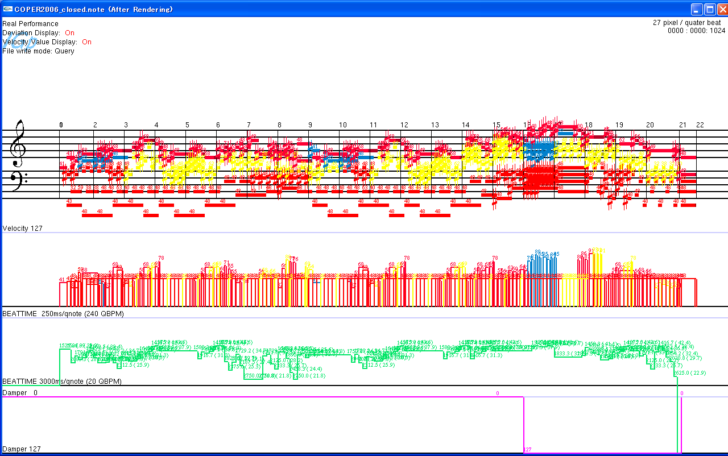Click the treble clef symbol on the staff
Screen dimensions: 728x456
tap(20, 139)
